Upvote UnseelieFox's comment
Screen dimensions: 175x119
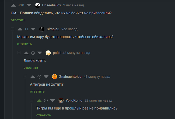(x=13, y=5)
